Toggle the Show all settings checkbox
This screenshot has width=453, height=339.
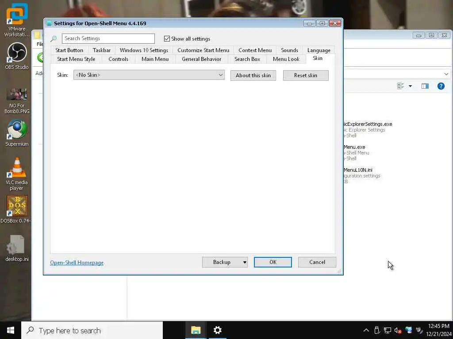coord(167,39)
